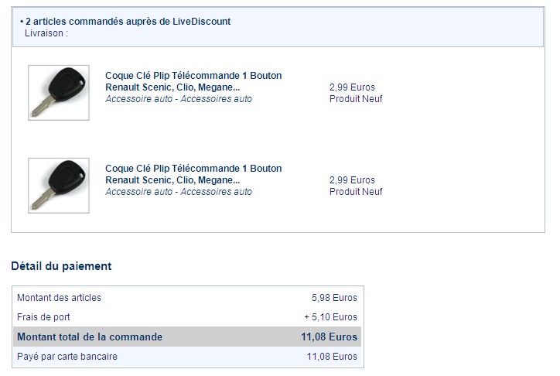The width and height of the screenshot is (560, 376).
Task: Click the LiveDiscount seller order header
Action: point(128,22)
